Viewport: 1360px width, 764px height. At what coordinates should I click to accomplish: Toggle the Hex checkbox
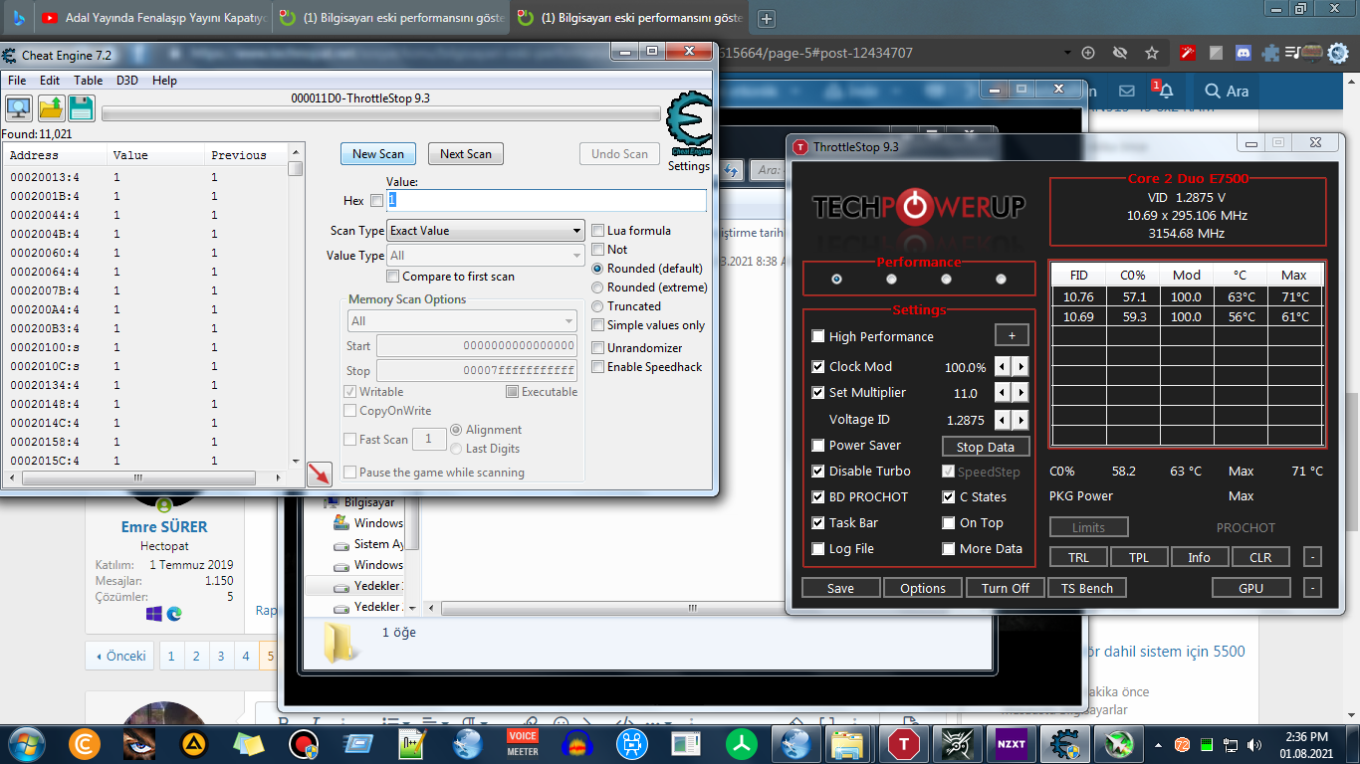(x=376, y=201)
